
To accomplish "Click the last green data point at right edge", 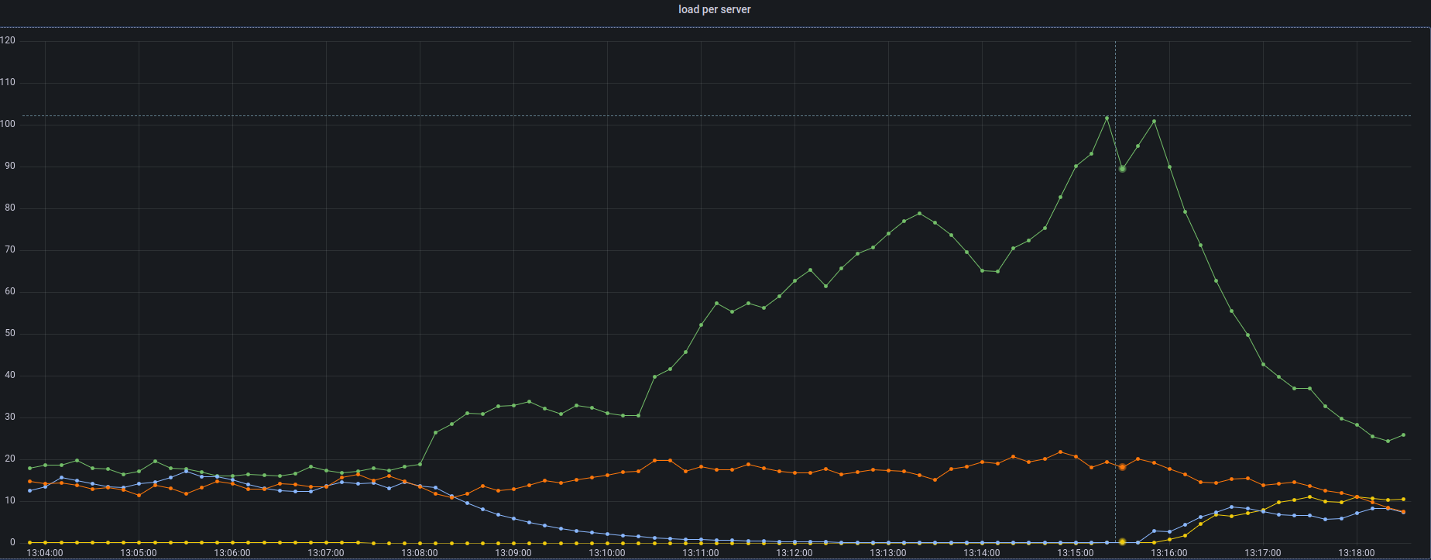I will [1403, 435].
